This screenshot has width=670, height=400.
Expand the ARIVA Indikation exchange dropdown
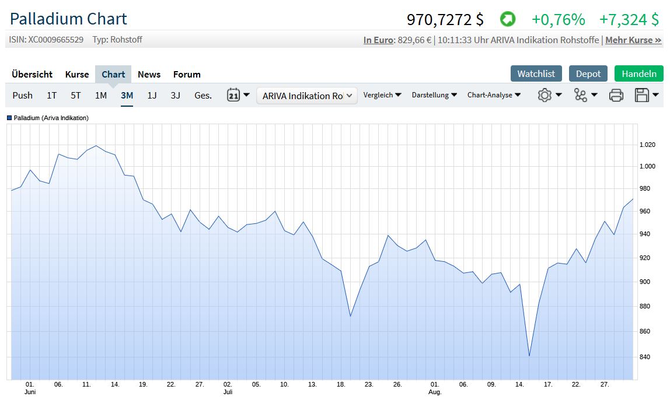click(307, 96)
